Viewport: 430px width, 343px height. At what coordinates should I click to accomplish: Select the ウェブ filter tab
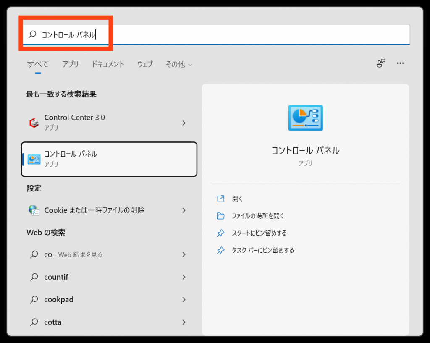pos(145,64)
